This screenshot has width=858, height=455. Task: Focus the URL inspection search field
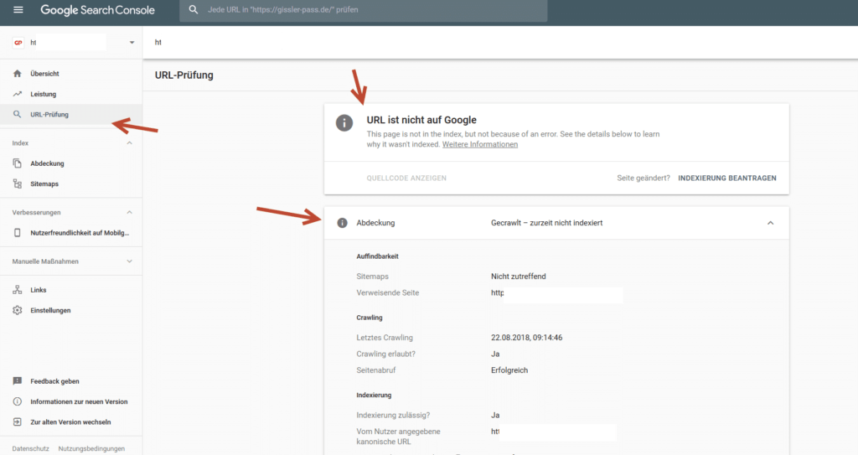coord(364,10)
